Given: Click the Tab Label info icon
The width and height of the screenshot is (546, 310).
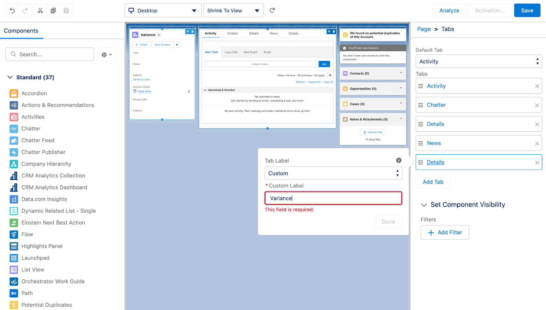Looking at the screenshot, I should [399, 160].
